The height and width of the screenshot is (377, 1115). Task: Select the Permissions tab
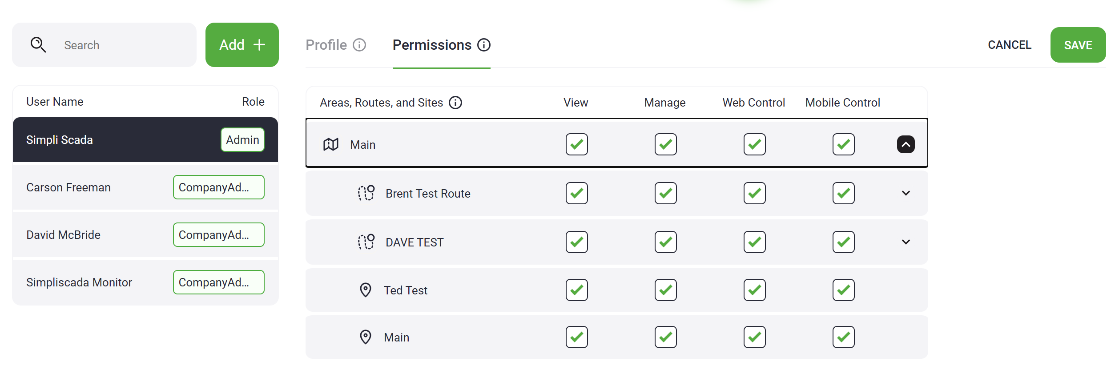[432, 45]
